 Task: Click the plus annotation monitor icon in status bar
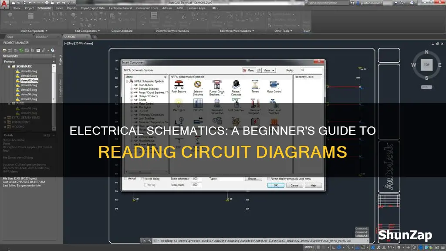pos(408,248)
